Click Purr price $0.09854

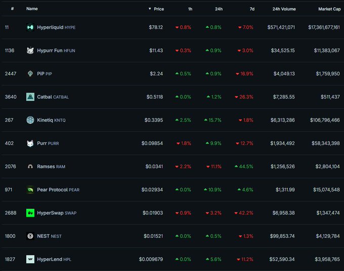pyautogui.click(x=152, y=143)
